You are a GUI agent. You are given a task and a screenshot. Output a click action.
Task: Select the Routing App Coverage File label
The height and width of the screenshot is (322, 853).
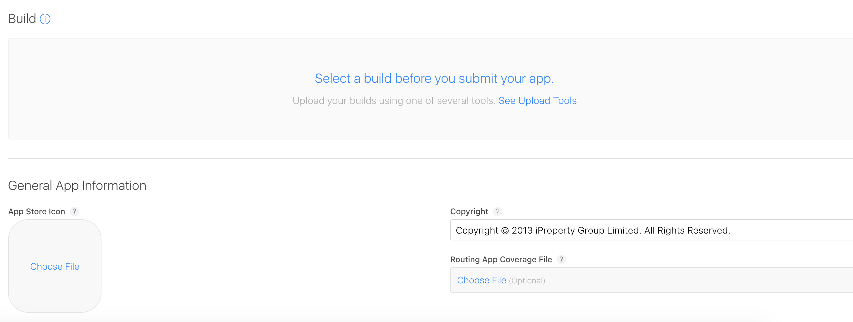pos(501,259)
